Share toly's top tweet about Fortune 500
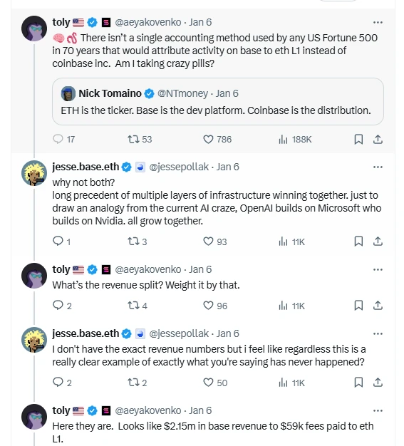This screenshot has width=404, height=446. (378, 140)
